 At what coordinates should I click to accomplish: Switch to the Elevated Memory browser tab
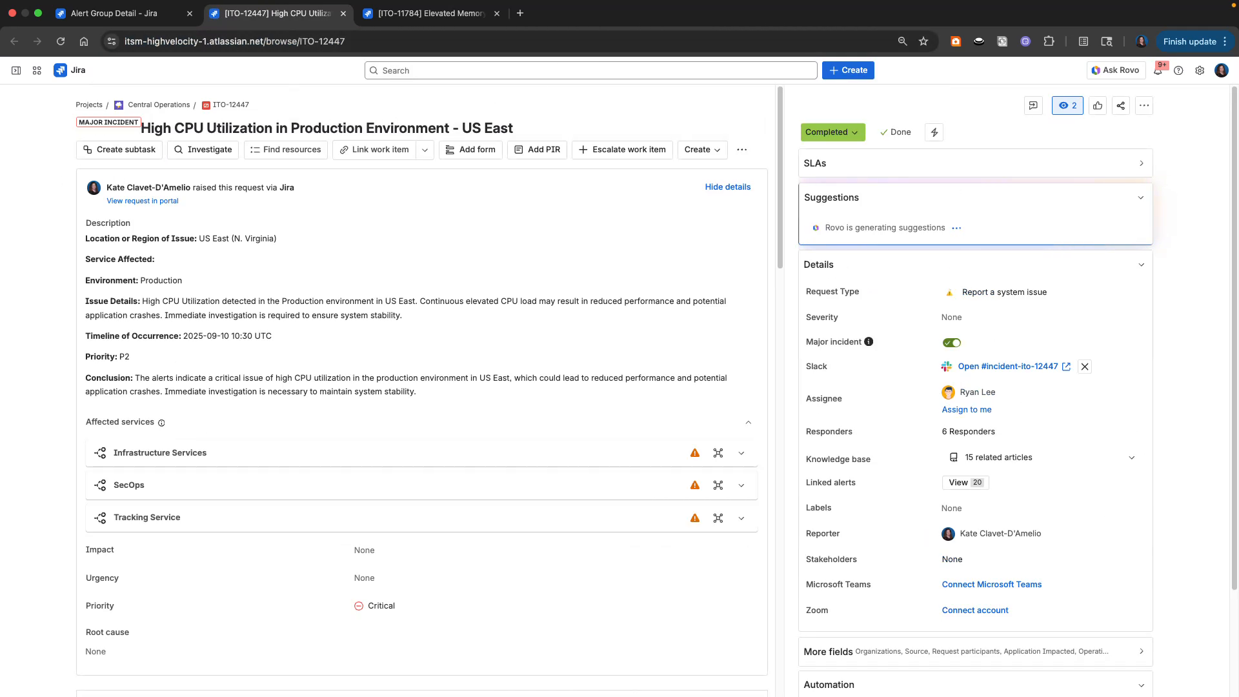426,13
